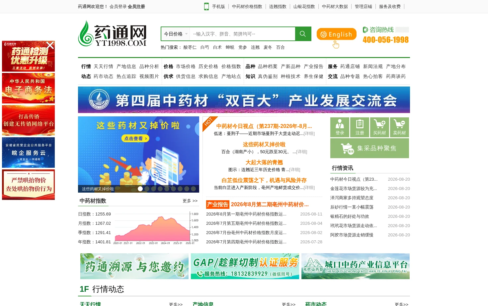The height and width of the screenshot is (306, 488).
Task: Open report 2026年7月份亳州中药材价格指数月度运
Action: [x=246, y=233]
